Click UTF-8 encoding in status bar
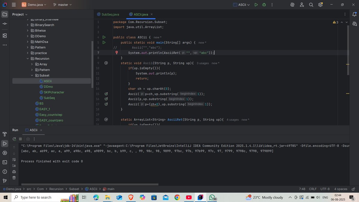359x202 pixels. [325, 189]
